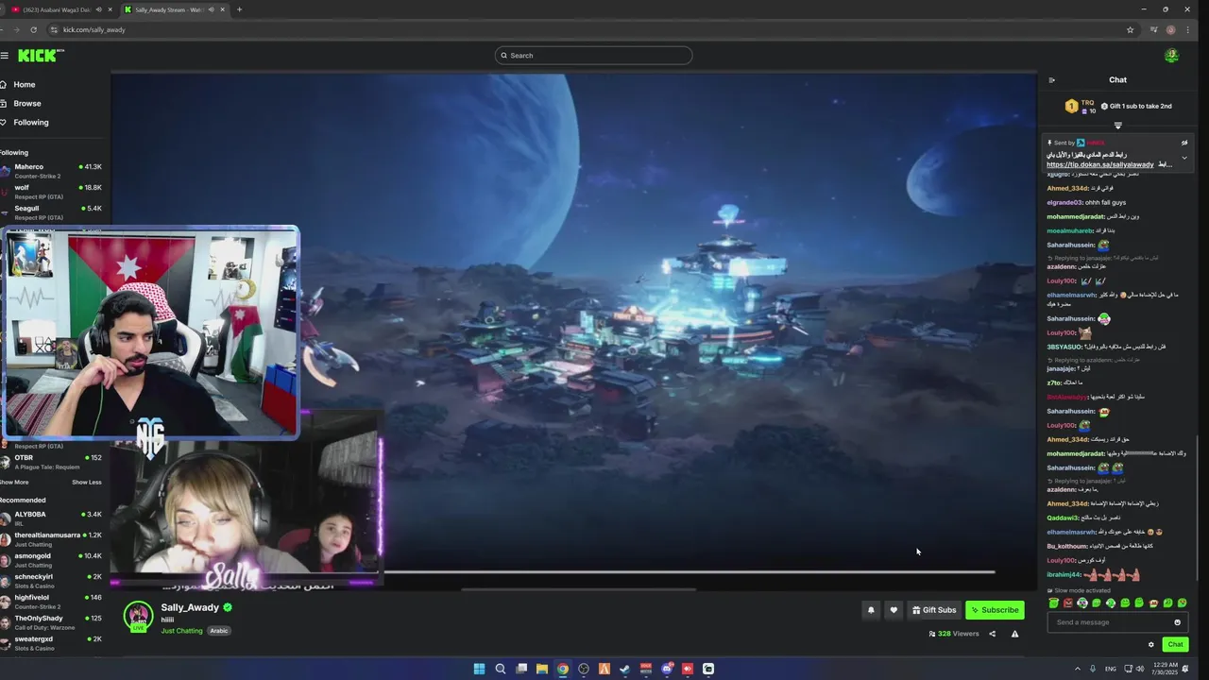1209x680 pixels.
Task: Click ENG language indicator in taskbar
Action: point(1111,669)
